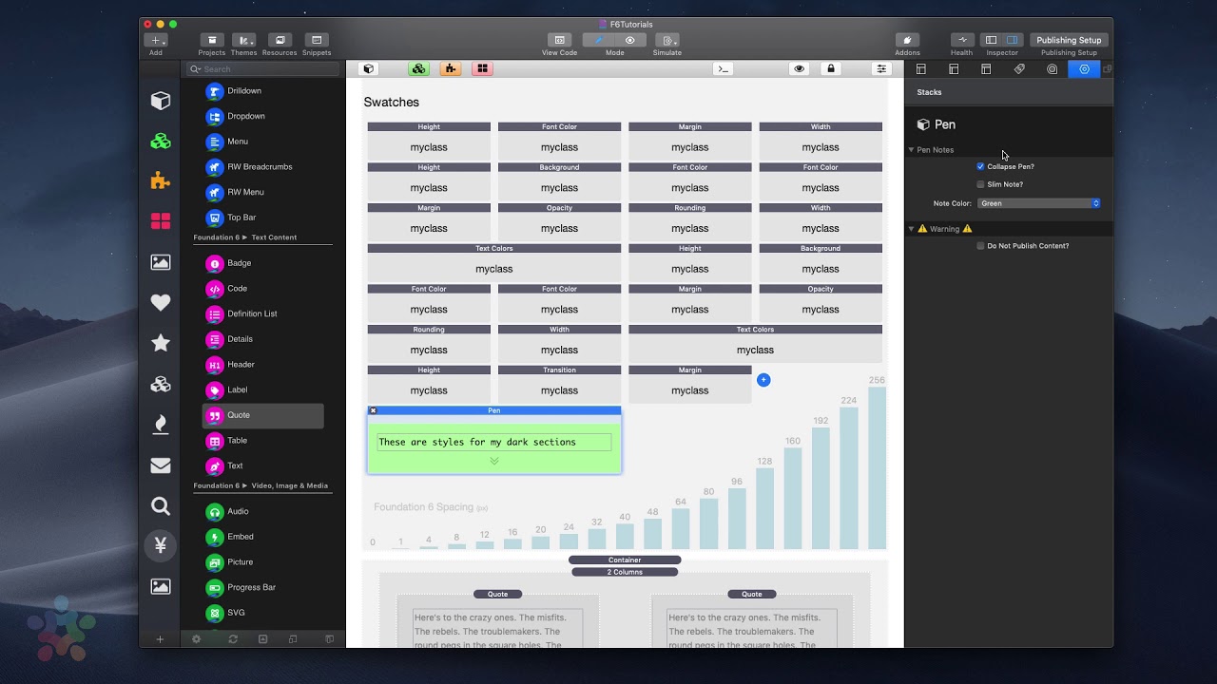Select the green cubes group icon
This screenshot has width=1217, height=684.
point(161,141)
